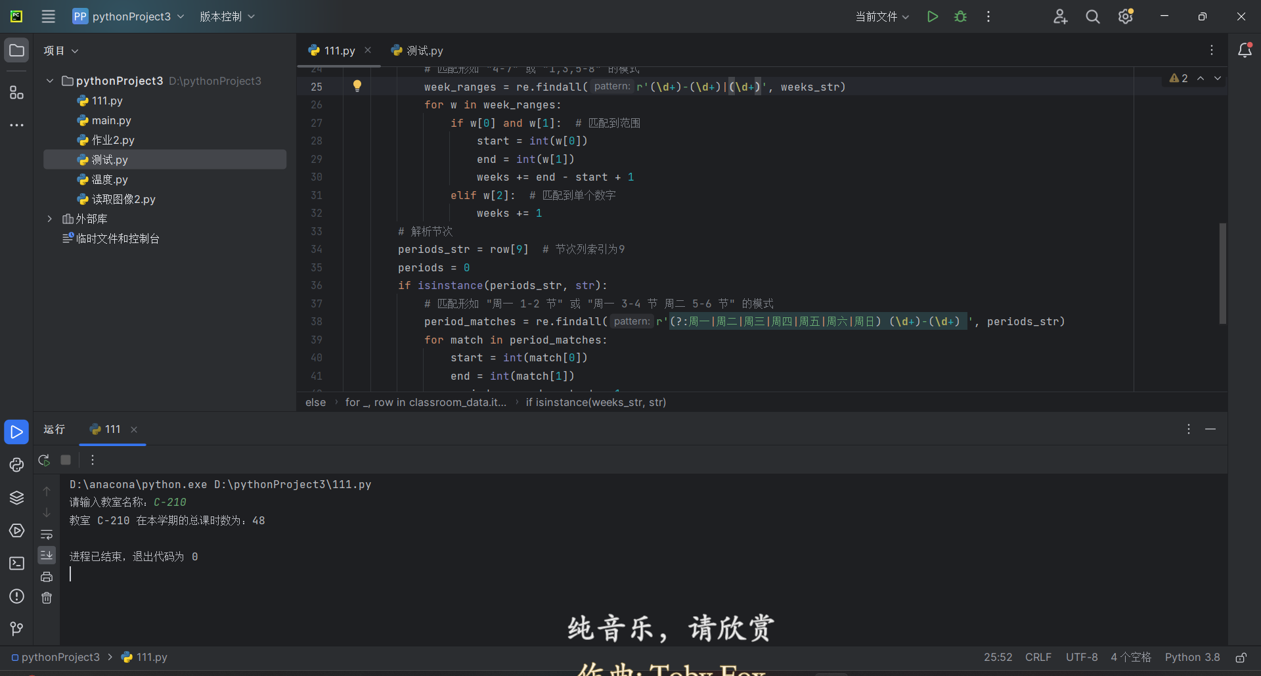Close the 111 run tab
This screenshot has height=676, width=1261.
134,430
